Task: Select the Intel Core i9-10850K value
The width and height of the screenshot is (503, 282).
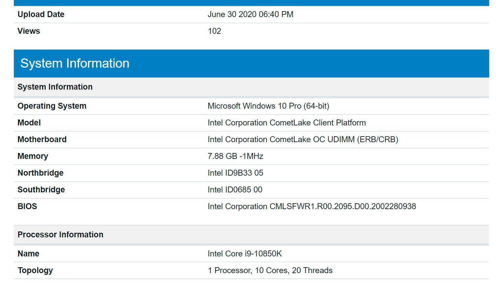Action: 245,254
